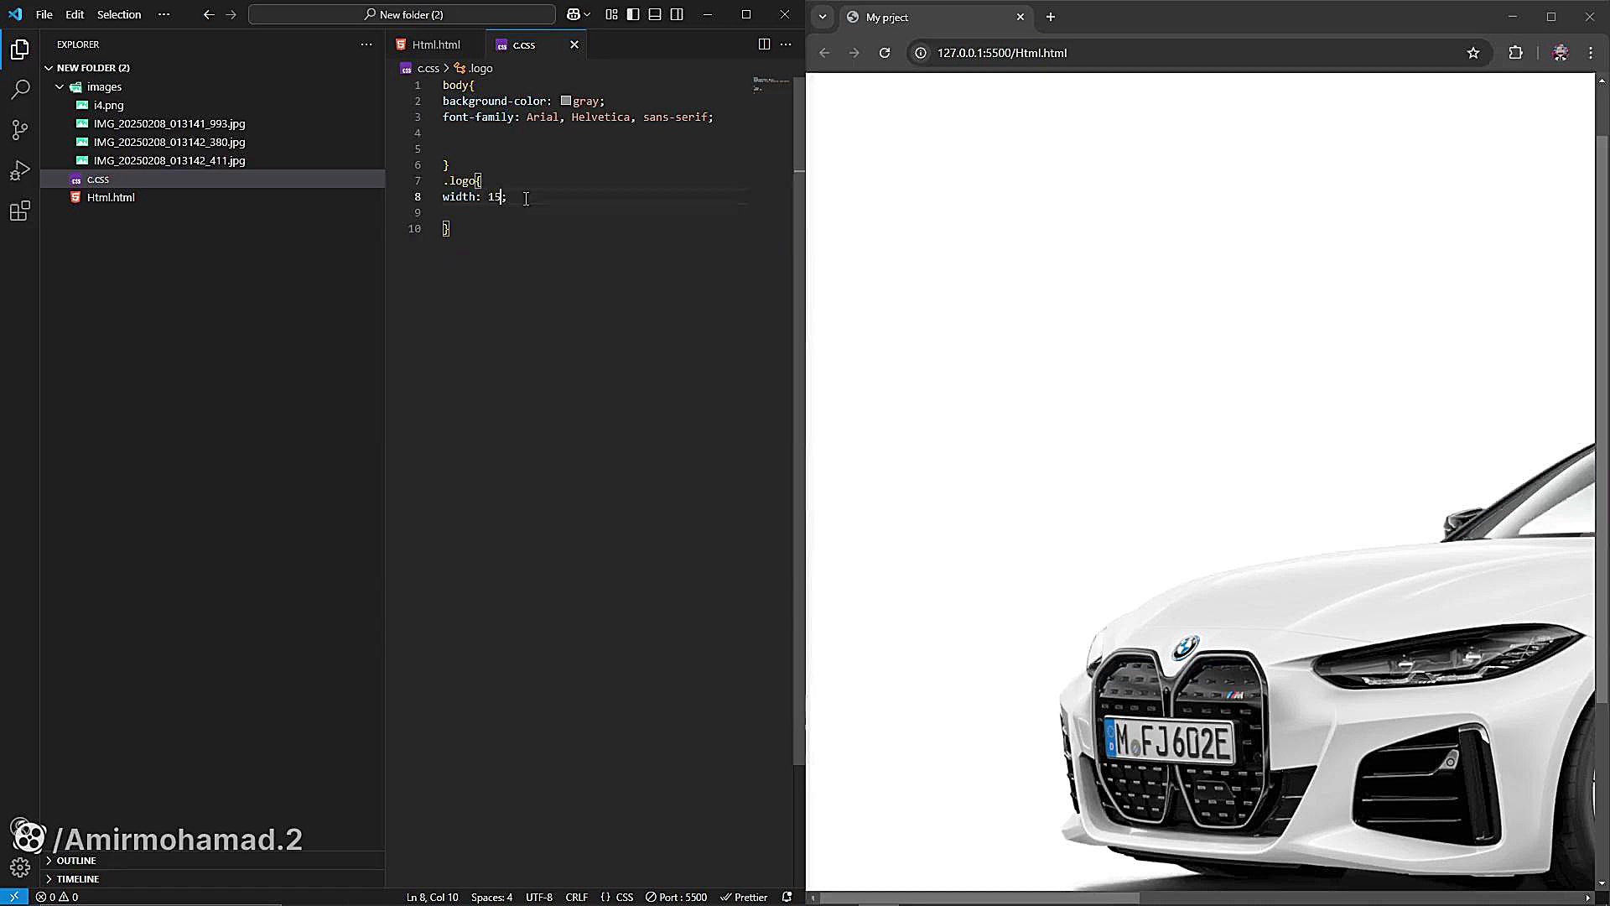Click Ln 8, Col 10 status item
The width and height of the screenshot is (1610, 906).
[433, 897]
